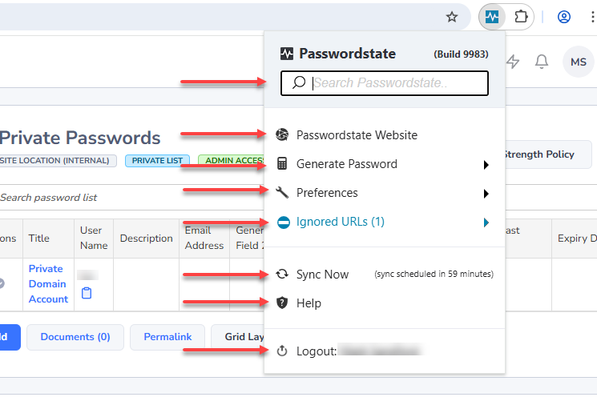Copy username with the clipboard icon
The width and height of the screenshot is (597, 405).
coord(87,293)
